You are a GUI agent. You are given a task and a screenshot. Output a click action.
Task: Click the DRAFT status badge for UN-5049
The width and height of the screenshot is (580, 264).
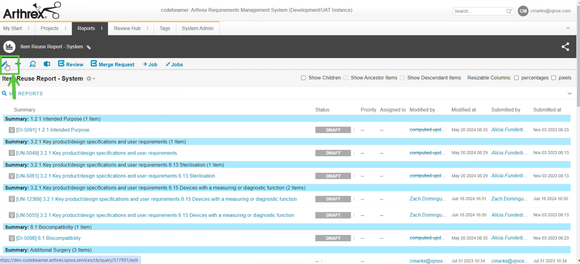click(x=333, y=153)
